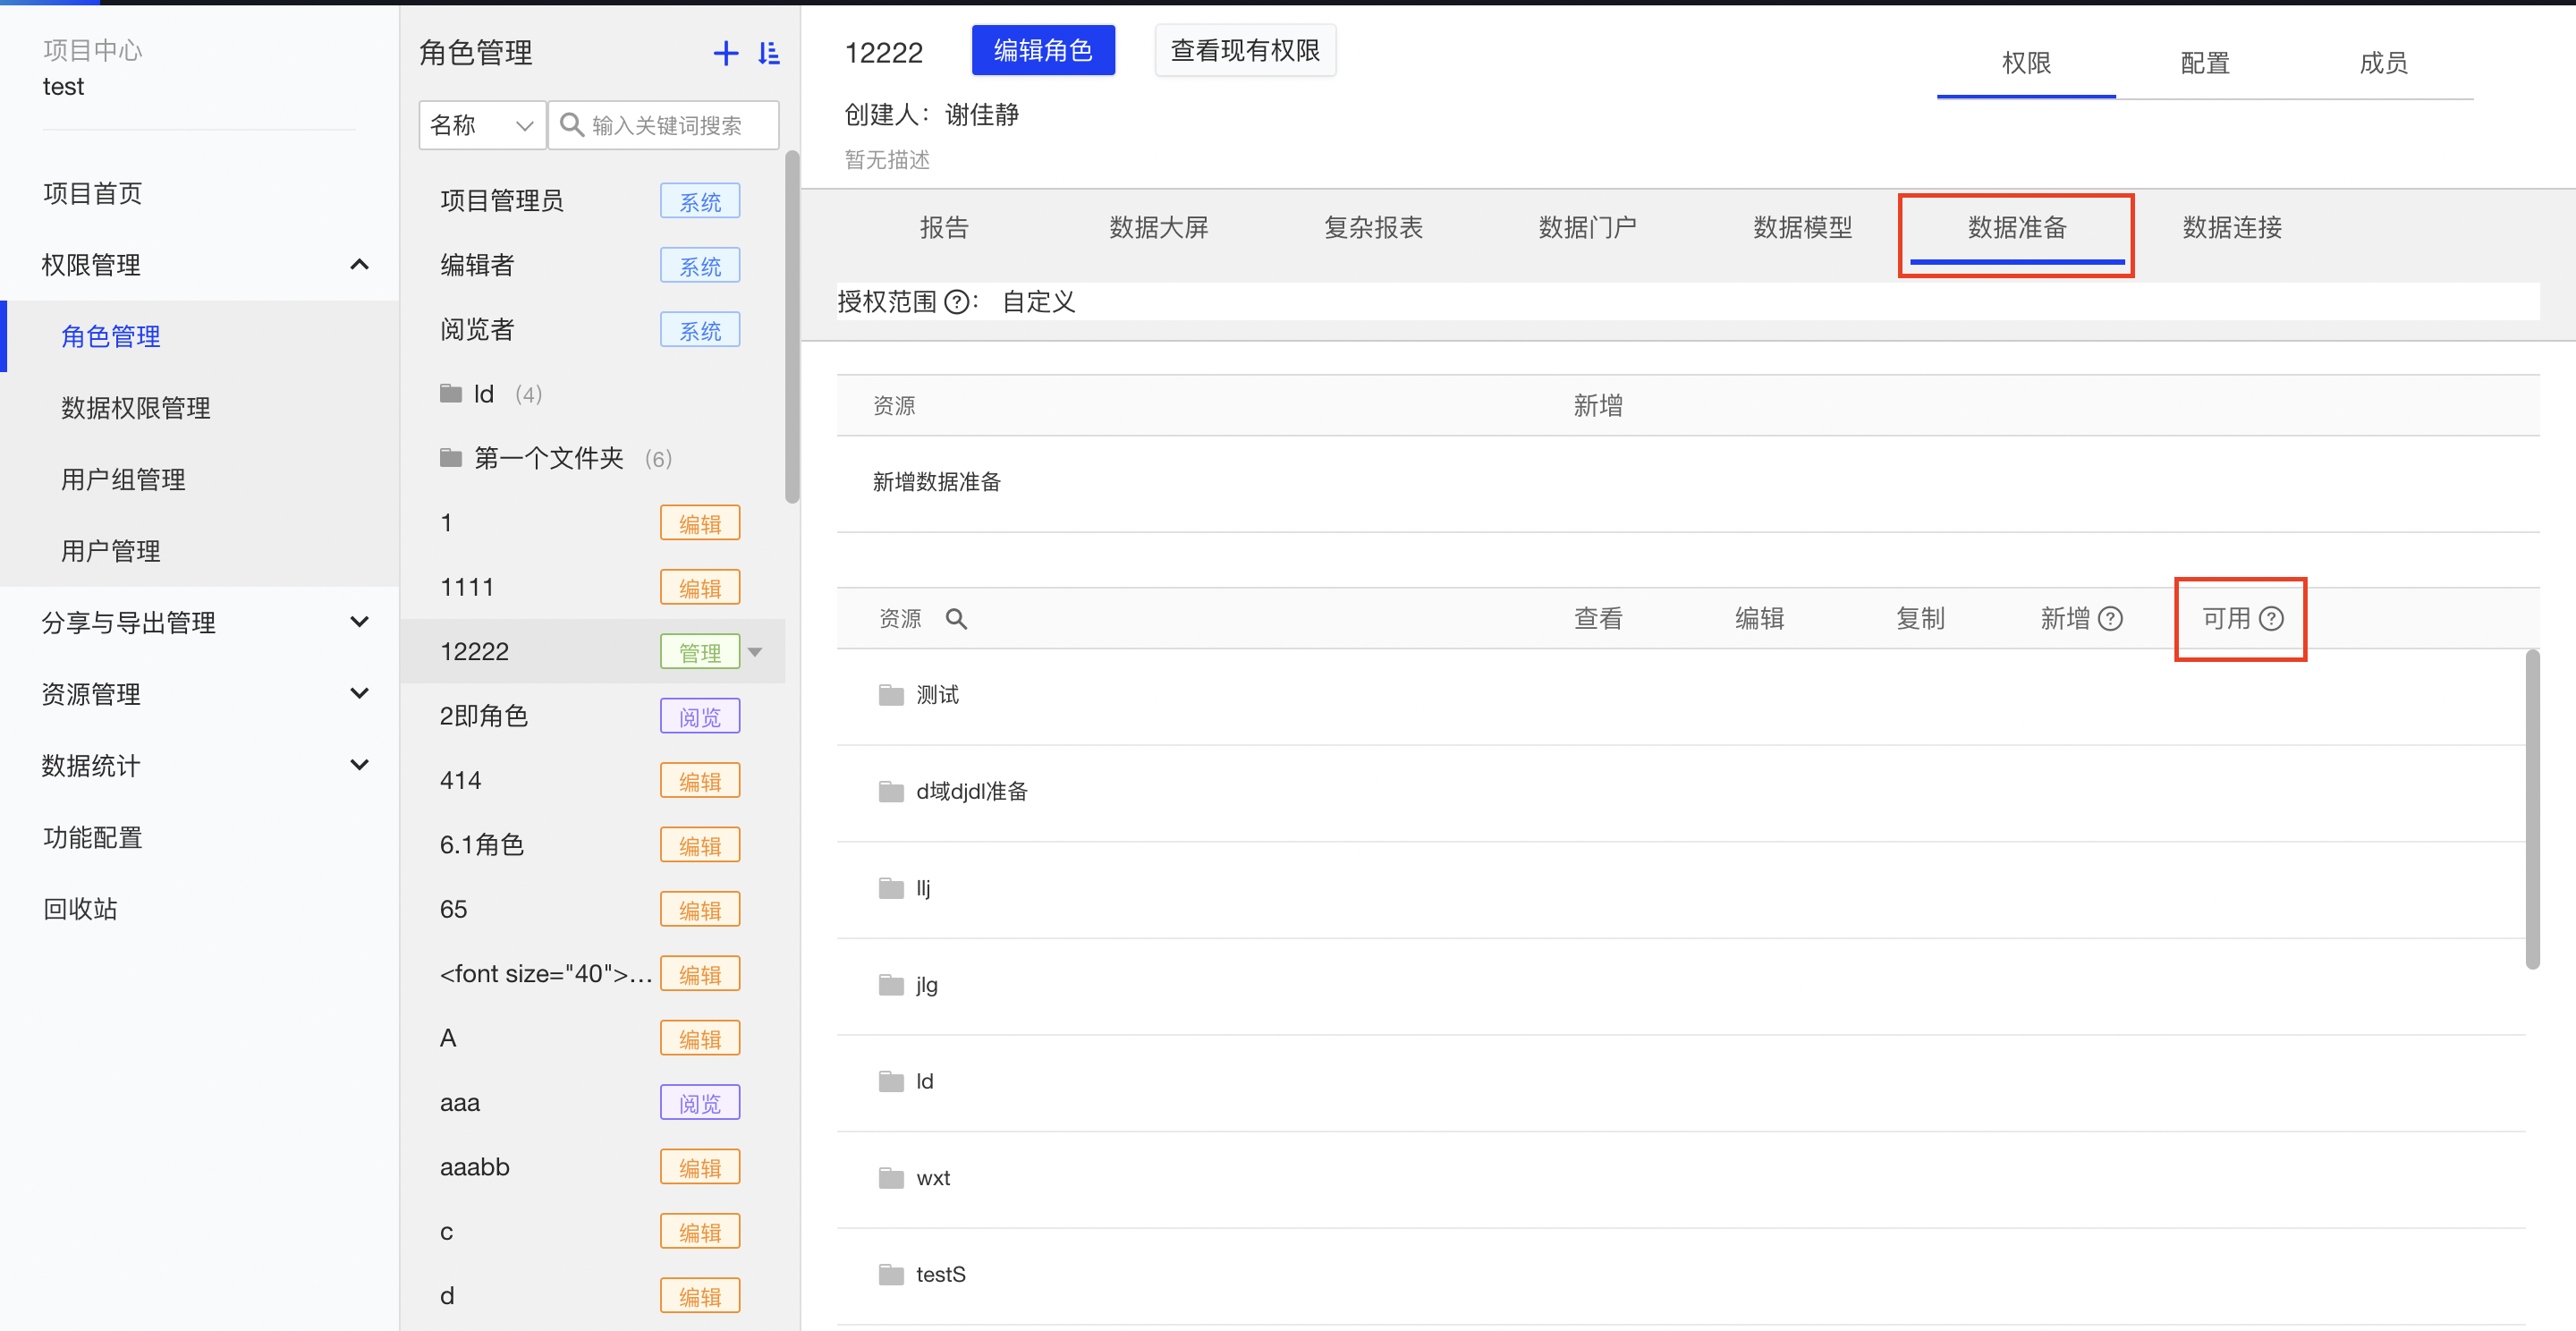This screenshot has height=1331, width=2576.
Task: Click the folder icon of 测试 resource
Action: [890, 694]
